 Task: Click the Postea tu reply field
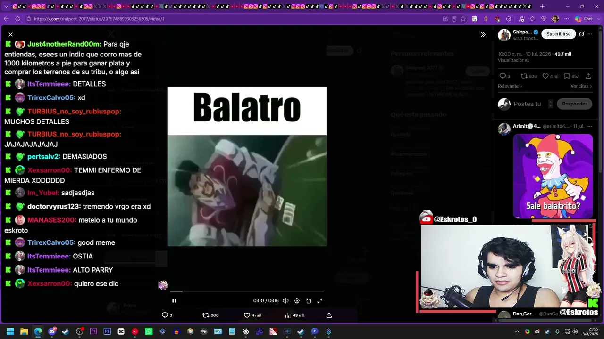527,104
